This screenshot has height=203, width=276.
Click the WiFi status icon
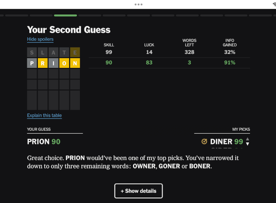point(274,5)
